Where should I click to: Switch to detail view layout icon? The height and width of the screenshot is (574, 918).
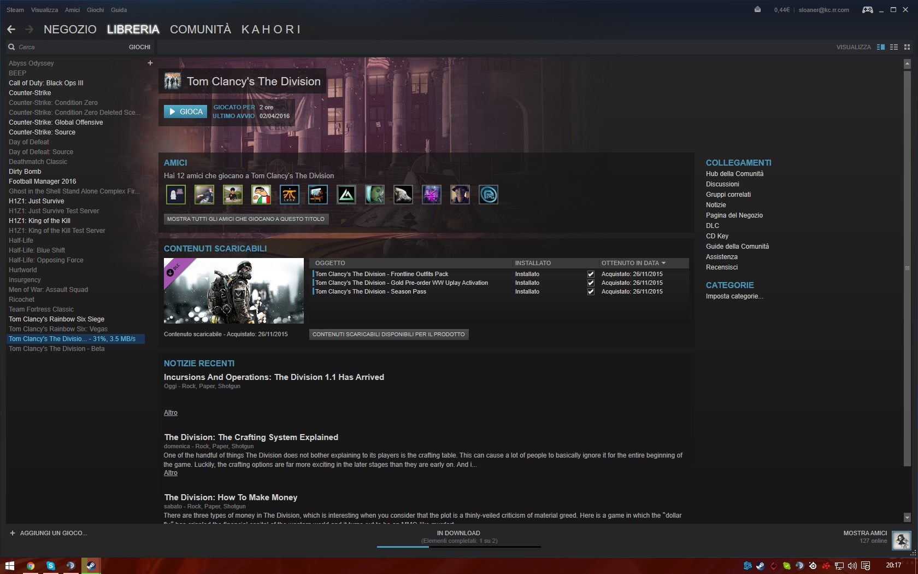pos(881,47)
